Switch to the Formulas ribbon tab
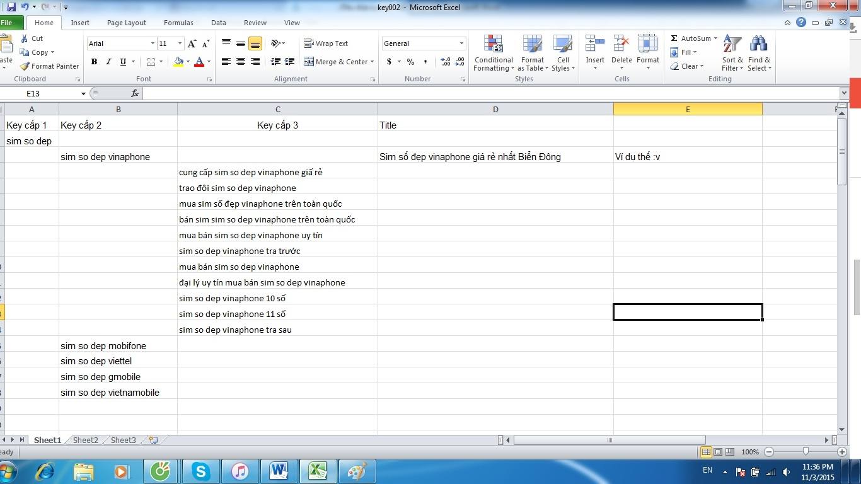The width and height of the screenshot is (861, 484). click(178, 23)
